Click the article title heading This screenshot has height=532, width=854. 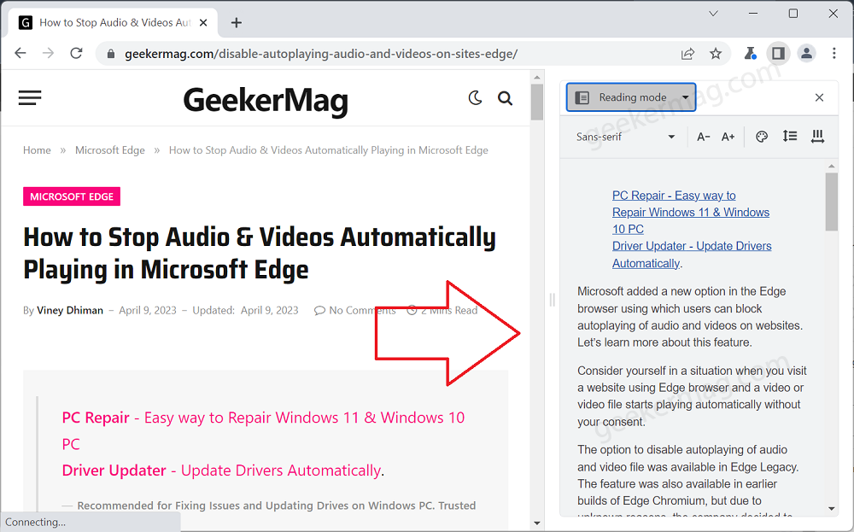pyautogui.click(x=260, y=254)
